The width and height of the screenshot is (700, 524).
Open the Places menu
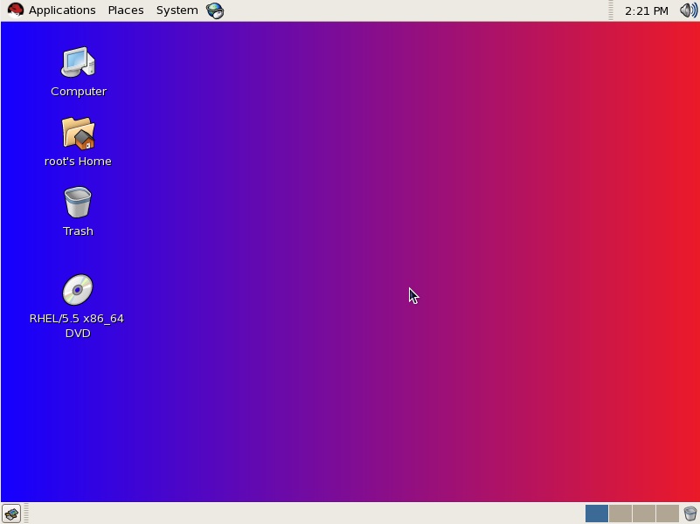coord(125,10)
